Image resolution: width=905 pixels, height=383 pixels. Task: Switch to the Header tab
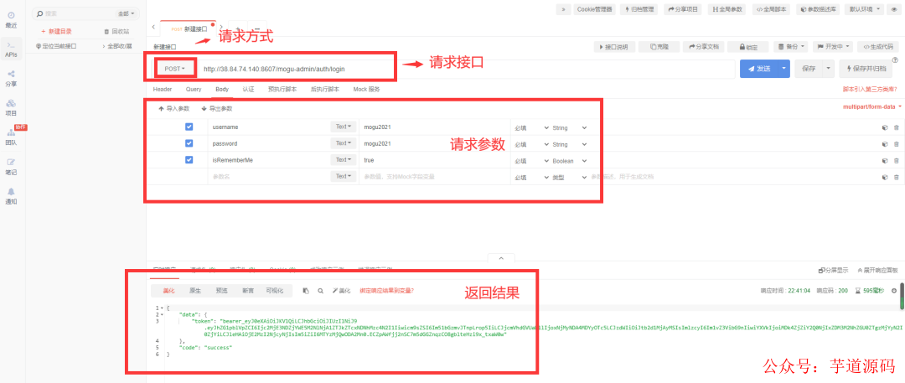pos(163,90)
